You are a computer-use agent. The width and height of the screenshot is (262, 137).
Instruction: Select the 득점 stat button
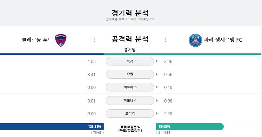(130, 61)
